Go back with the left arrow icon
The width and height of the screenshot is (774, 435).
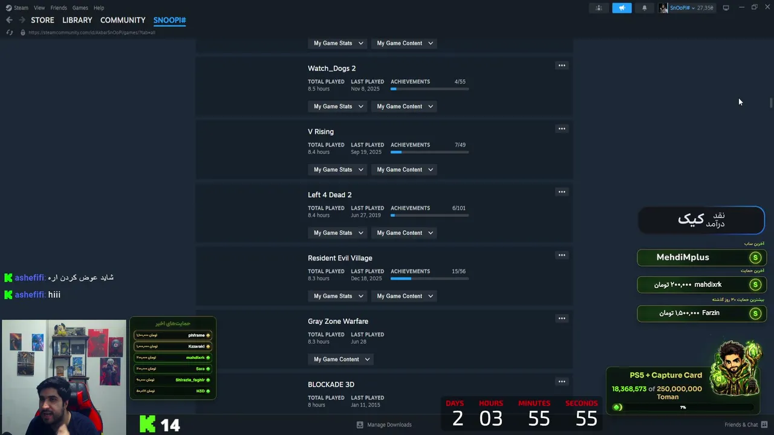(9, 20)
